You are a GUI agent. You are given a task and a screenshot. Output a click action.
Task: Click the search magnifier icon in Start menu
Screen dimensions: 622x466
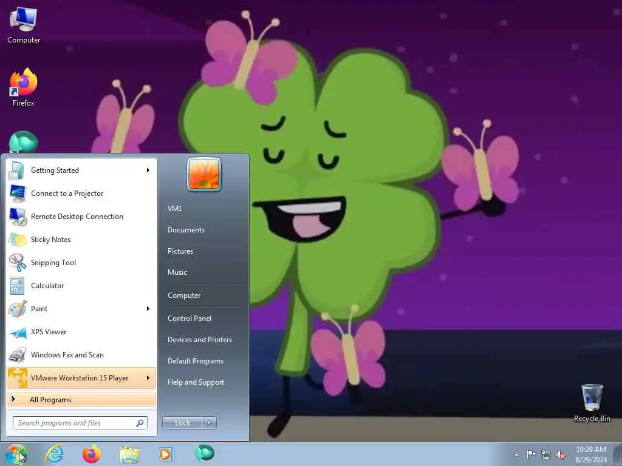tap(140, 423)
